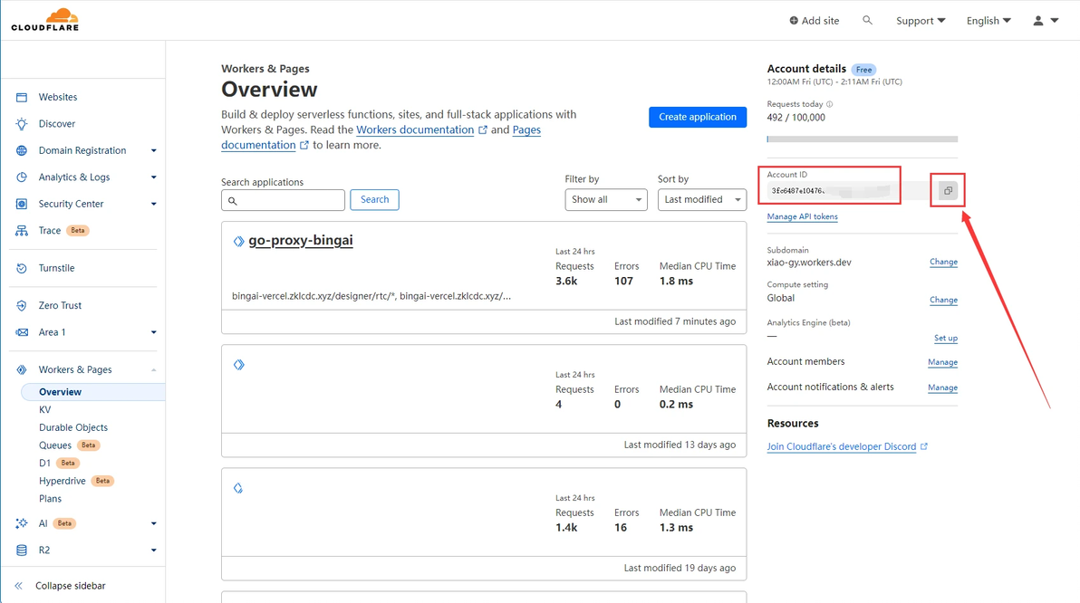Expand the R2 menu arrow
The height and width of the screenshot is (603, 1080).
154,550
